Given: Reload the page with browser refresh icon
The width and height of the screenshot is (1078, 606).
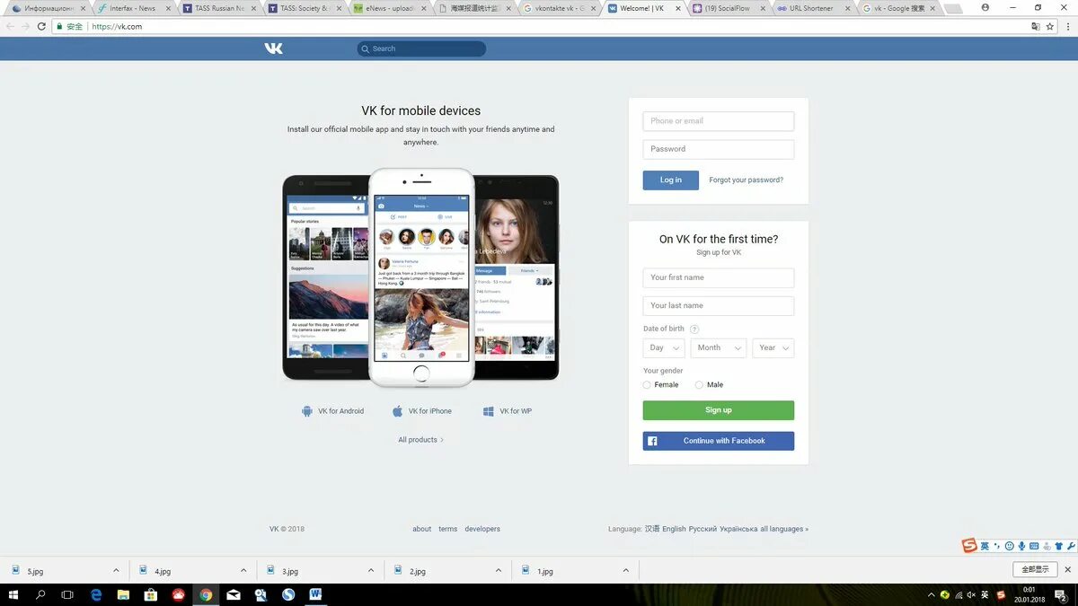Looking at the screenshot, I should [x=41, y=26].
